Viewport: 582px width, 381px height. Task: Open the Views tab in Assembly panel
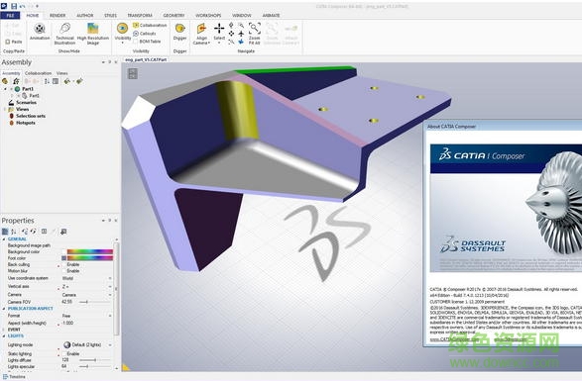click(x=62, y=73)
